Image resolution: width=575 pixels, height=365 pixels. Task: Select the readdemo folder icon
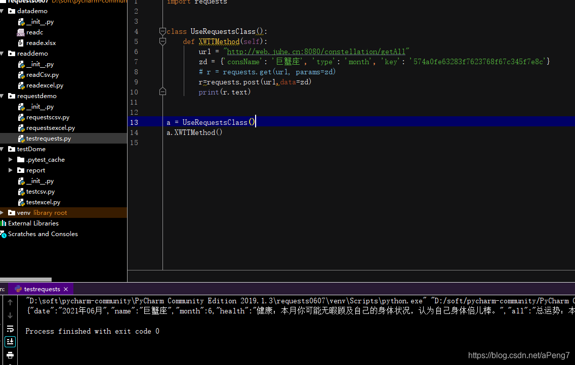click(12, 54)
